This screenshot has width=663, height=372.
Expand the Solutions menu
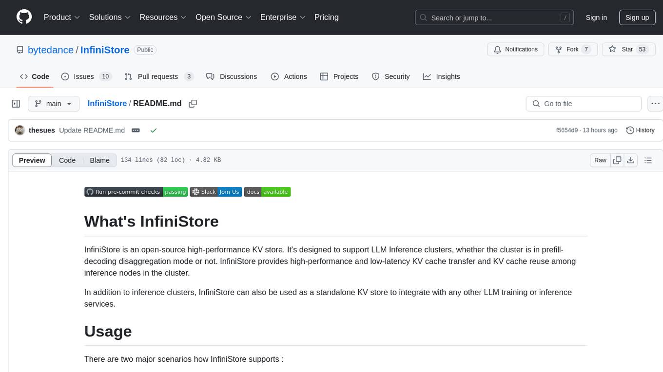click(x=110, y=17)
